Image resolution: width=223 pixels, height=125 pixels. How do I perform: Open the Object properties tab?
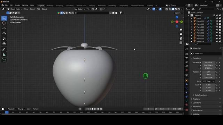[187, 80]
